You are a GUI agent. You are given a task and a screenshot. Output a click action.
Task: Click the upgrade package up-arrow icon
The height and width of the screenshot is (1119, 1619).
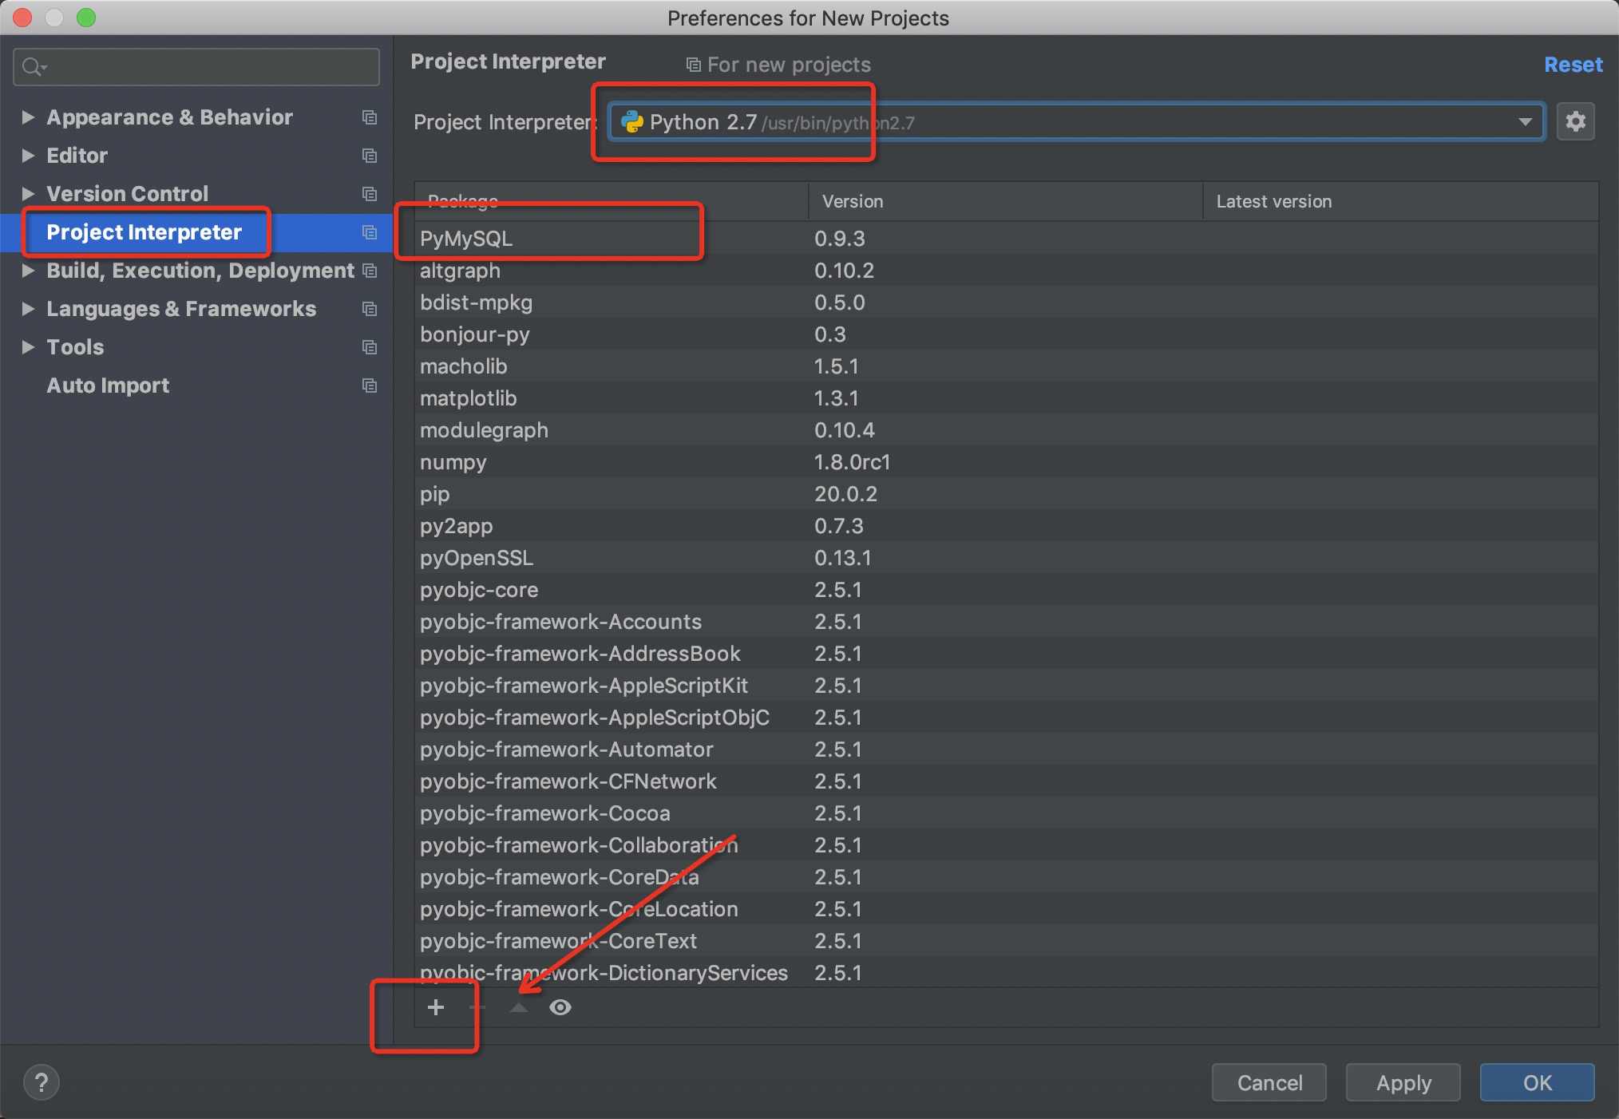[x=519, y=1007]
